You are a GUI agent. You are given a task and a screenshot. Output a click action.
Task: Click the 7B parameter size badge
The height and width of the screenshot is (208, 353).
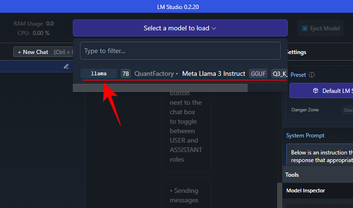[125, 74]
